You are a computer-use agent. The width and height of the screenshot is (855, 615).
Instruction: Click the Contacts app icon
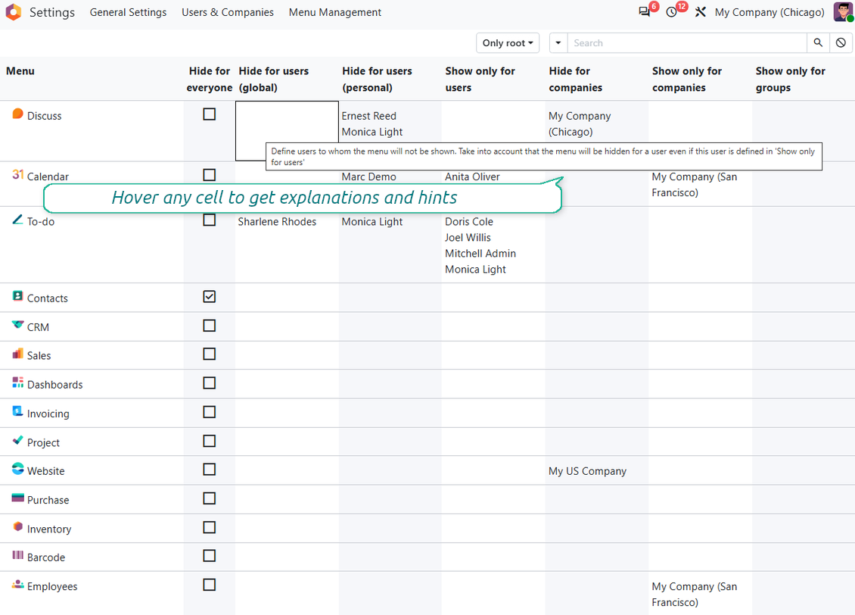point(17,296)
